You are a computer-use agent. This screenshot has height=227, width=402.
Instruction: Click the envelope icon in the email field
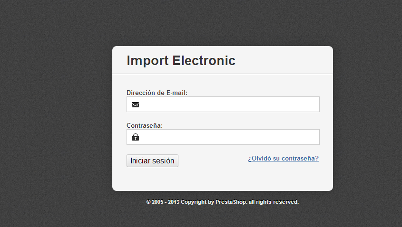click(136, 104)
